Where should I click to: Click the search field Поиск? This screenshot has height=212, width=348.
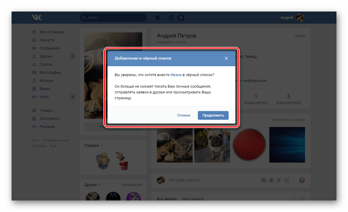pyautogui.click(x=113, y=18)
